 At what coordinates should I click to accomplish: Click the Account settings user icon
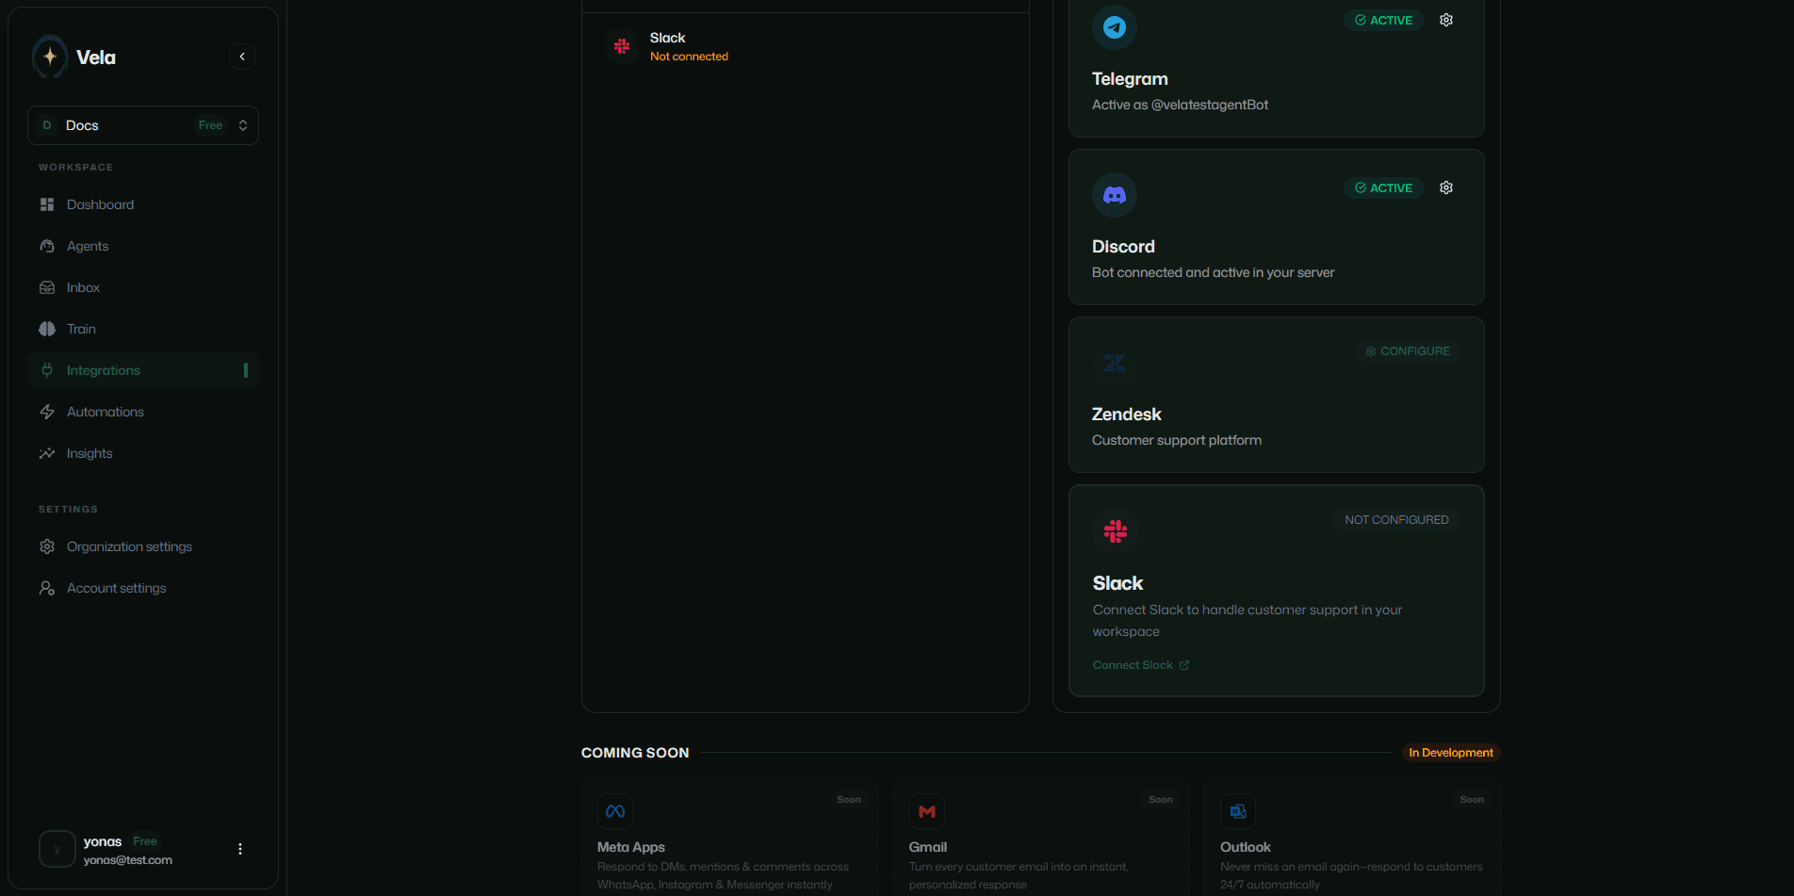pyautogui.click(x=47, y=588)
